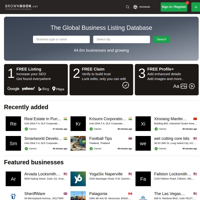Image resolution: width=200 pixels, height=200 pixels.
Task: Click the Claimed check icon under Football Tips
Action: click(91, 149)
